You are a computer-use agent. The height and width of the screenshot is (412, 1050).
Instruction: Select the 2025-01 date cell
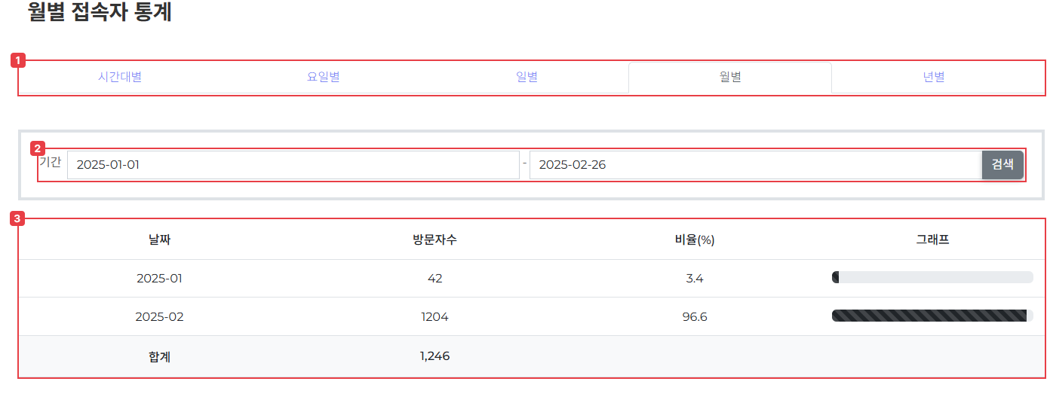point(159,278)
